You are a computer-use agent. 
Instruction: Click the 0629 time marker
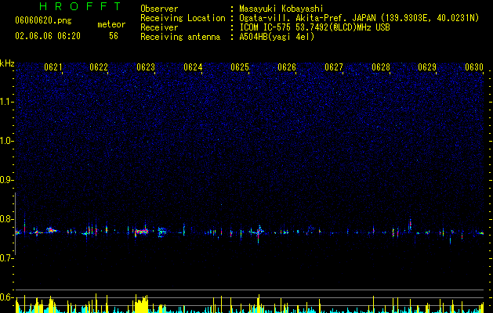coord(427,67)
